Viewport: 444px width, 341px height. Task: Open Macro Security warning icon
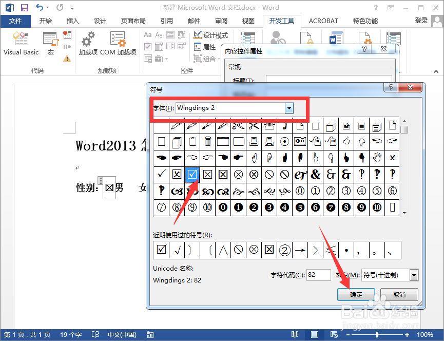tap(67, 59)
